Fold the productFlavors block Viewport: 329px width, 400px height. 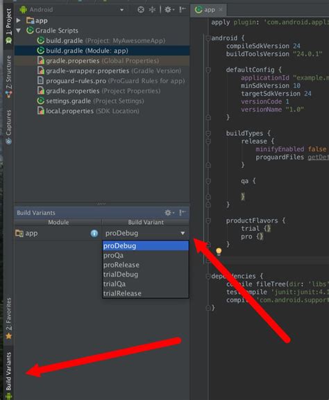coord(208,220)
